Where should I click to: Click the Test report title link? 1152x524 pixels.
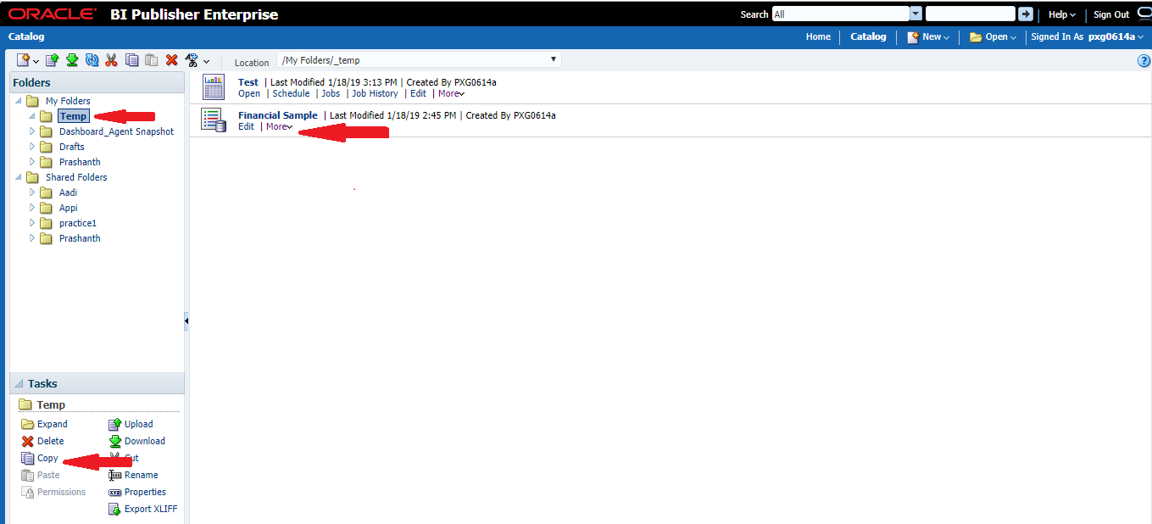pos(248,82)
